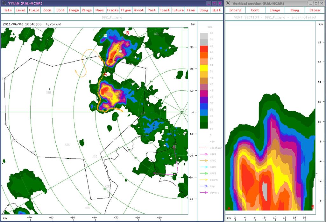326x222 pixels.
Task: Open the Field menu
Action: tap(34, 10)
